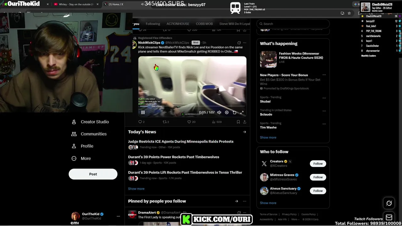Image resolution: width=402 pixels, height=226 pixels.
Task: Open options for Tim Washe trend
Action: coord(324,124)
